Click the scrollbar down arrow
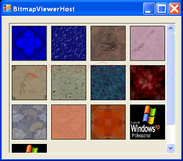The width and height of the screenshot is (183, 161). point(171,148)
